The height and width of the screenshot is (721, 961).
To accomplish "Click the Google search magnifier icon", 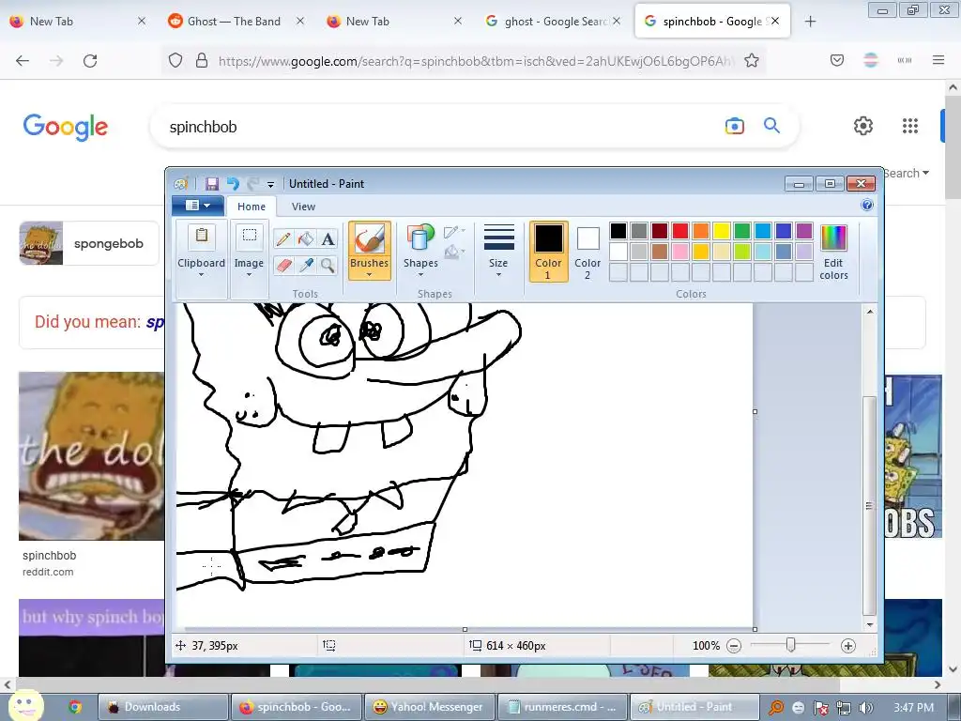I will click(771, 126).
